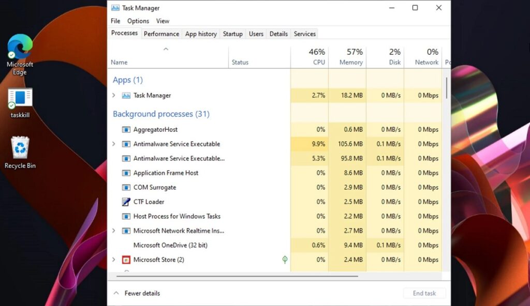Click the 5.3% CPU value cell
This screenshot has width=530, height=306.
[x=310, y=158]
